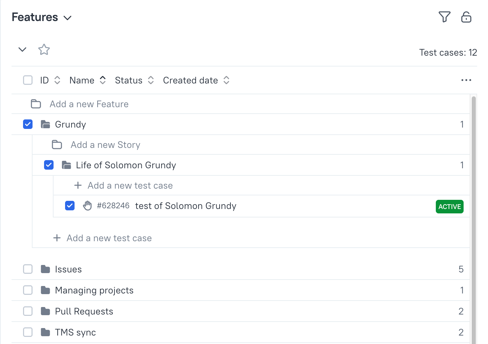
Task: Click the Life of Solomon Grundy folder icon
Action: (66, 165)
